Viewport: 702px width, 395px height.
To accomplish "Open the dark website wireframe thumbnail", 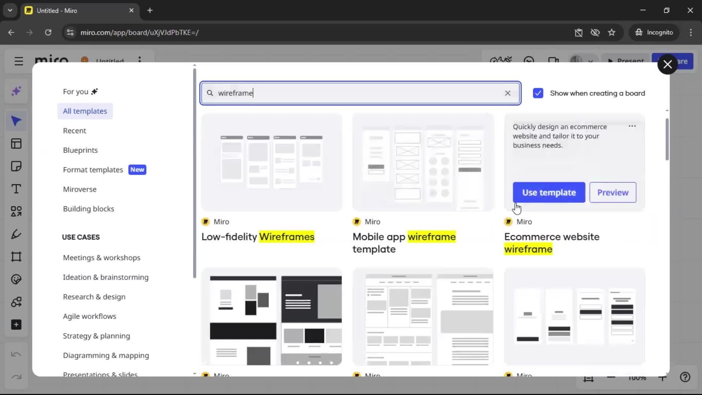I will pyautogui.click(x=272, y=317).
